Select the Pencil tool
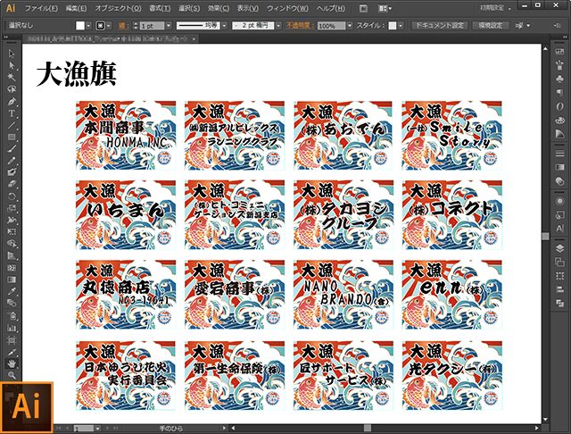571x434 pixels. coord(12,161)
